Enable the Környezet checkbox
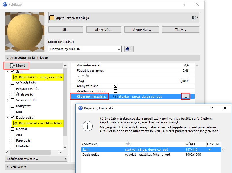The image size is (232, 173). [x=12, y=106]
